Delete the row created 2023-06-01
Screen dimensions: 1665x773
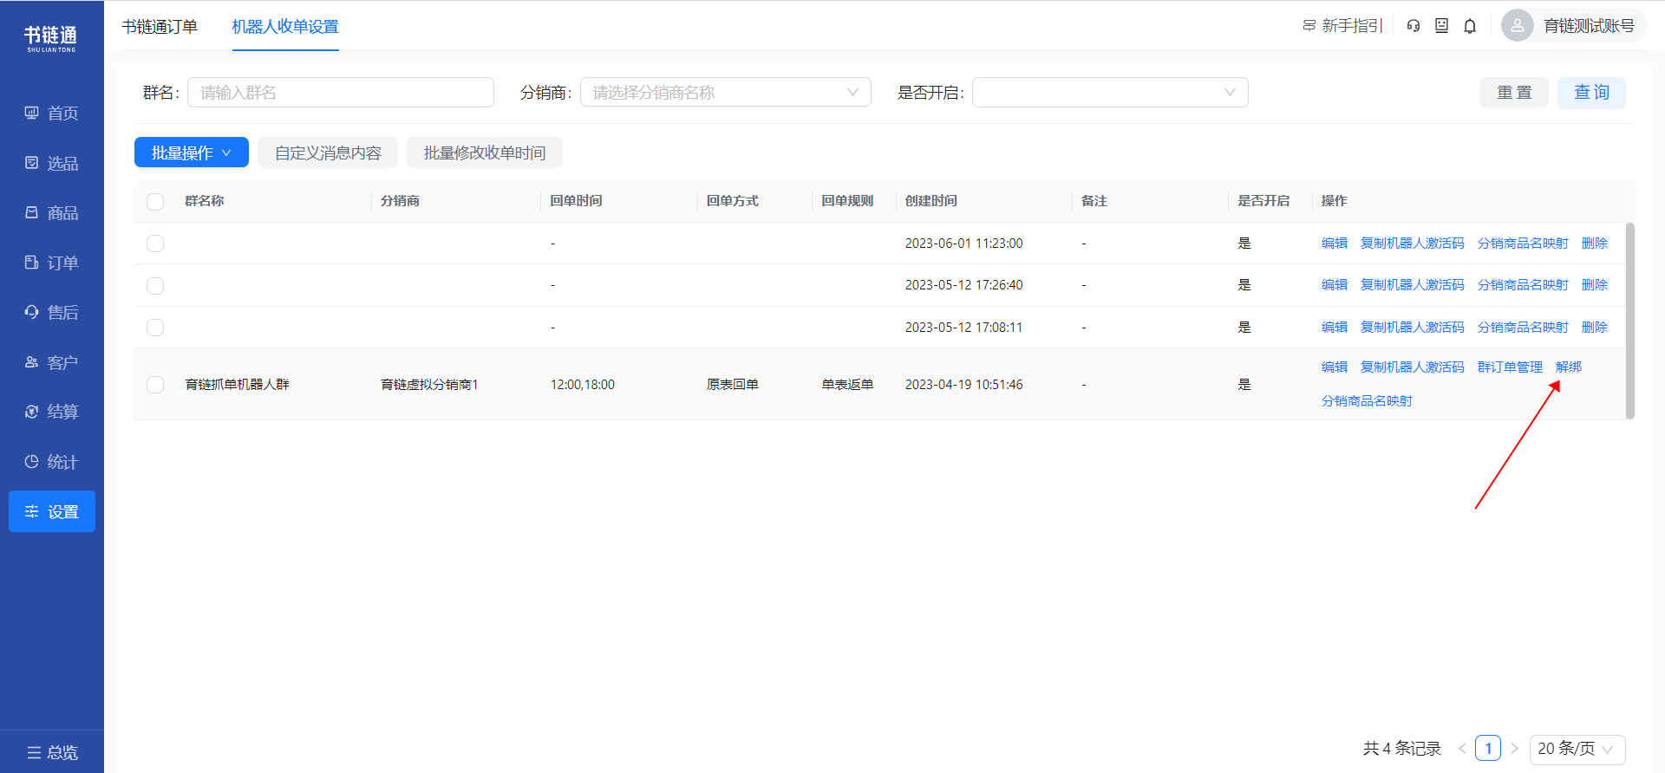[1595, 244]
